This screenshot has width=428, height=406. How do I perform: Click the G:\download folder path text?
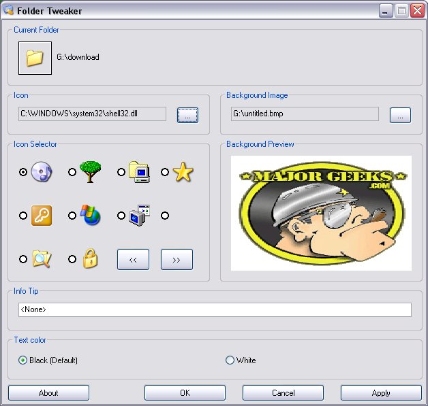point(78,57)
